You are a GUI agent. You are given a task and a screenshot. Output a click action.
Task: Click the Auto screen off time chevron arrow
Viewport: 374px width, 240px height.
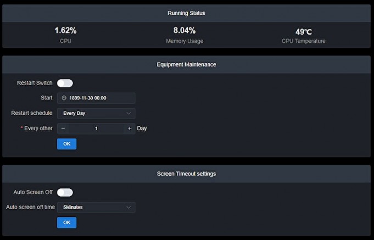click(129, 207)
